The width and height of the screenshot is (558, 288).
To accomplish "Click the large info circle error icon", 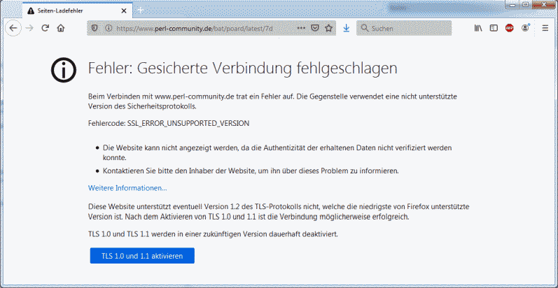I will pos(63,71).
